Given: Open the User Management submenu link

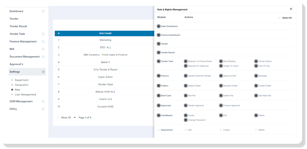Looking at the screenshot, I should [x=25, y=94].
